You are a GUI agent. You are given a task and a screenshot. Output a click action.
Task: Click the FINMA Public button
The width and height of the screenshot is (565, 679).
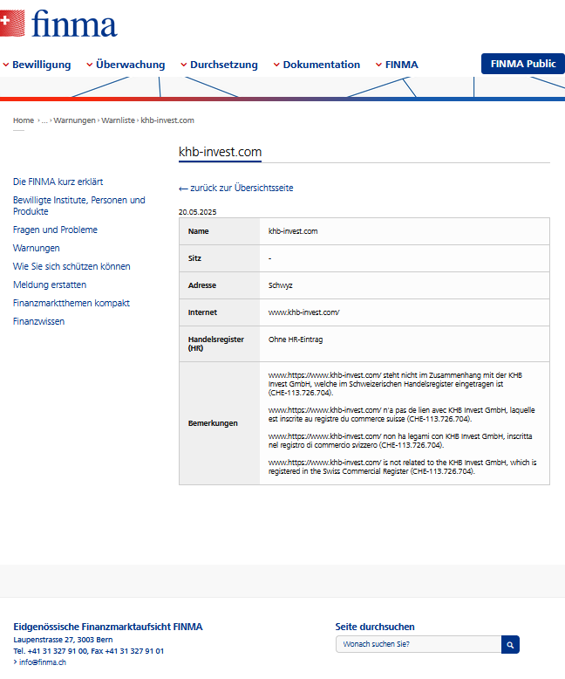pos(523,64)
